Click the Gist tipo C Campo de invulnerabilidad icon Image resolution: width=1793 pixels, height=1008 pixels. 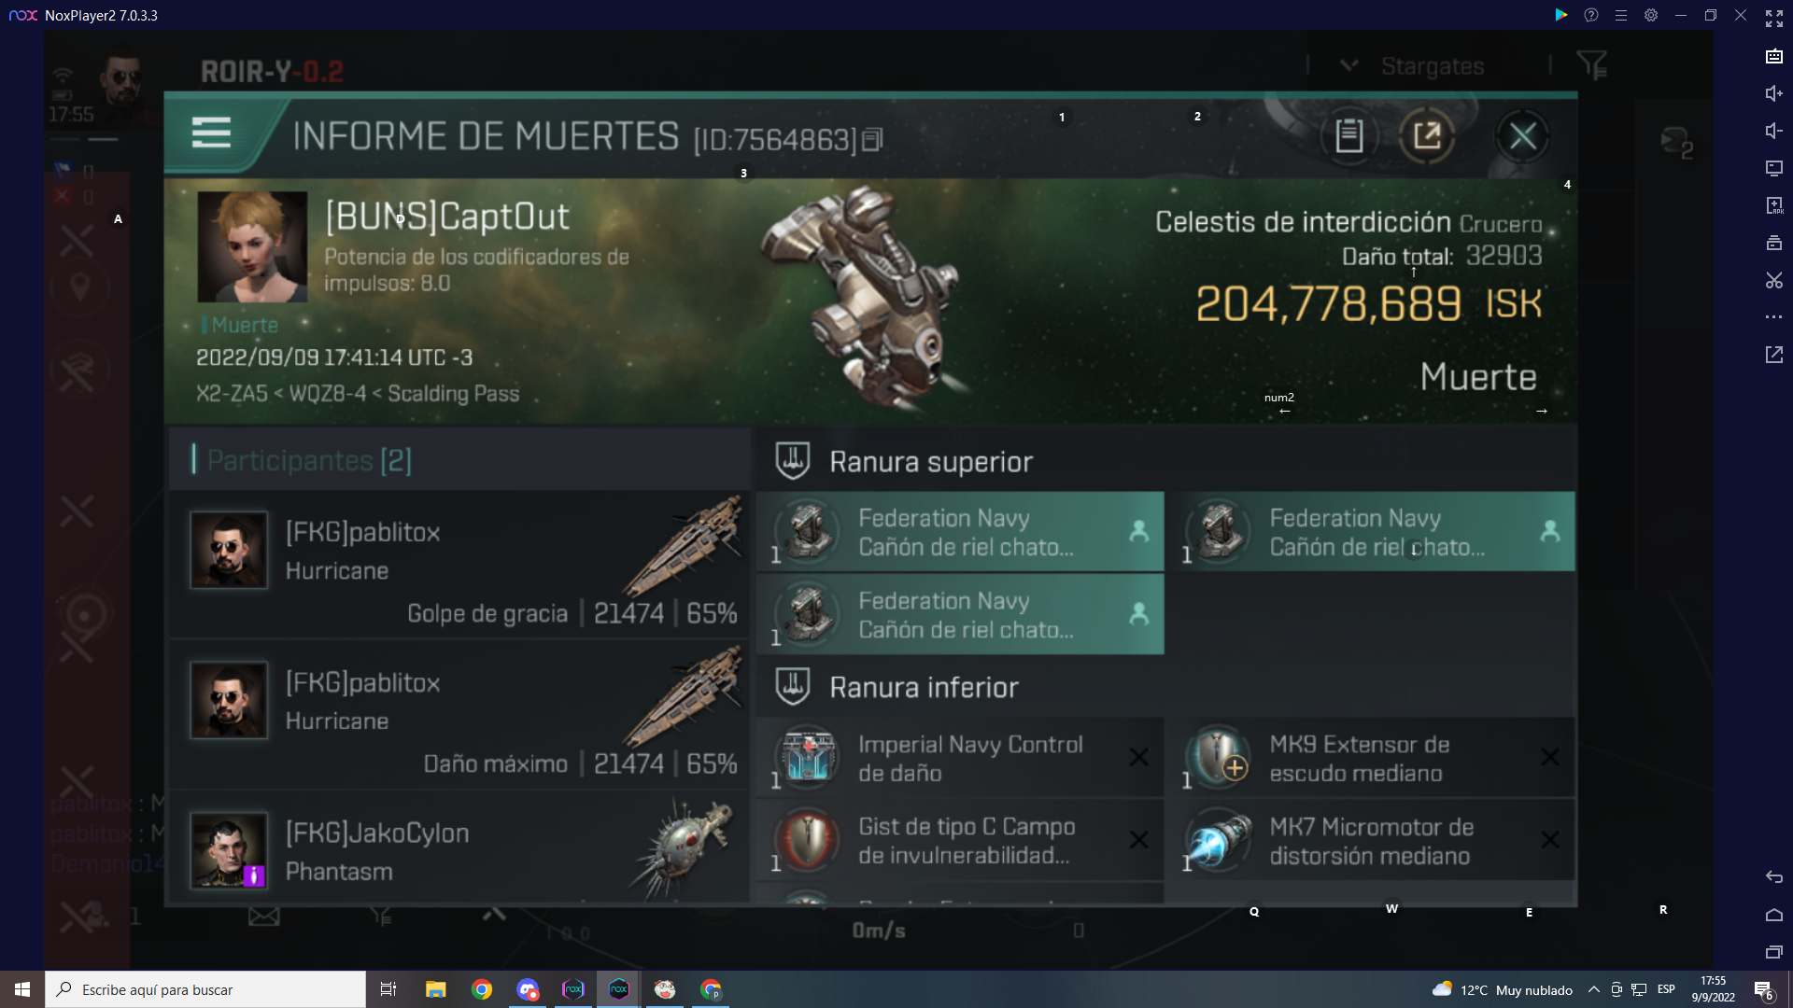tap(807, 839)
